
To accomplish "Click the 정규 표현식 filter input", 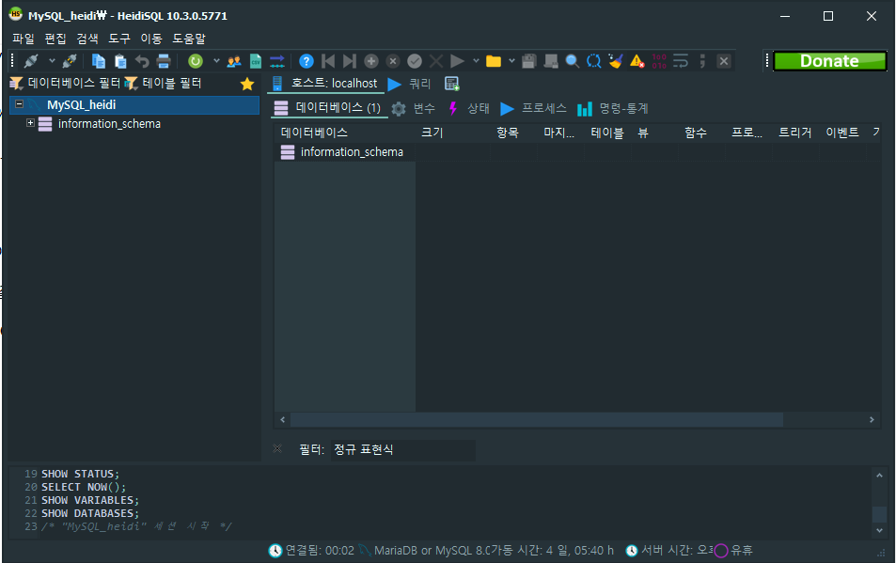I will click(402, 450).
